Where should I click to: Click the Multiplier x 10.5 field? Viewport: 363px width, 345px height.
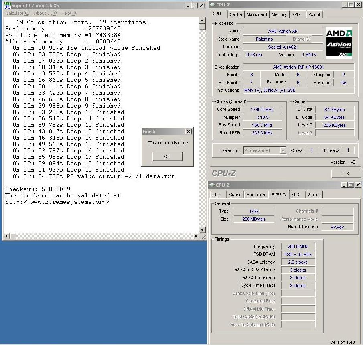pos(262,117)
